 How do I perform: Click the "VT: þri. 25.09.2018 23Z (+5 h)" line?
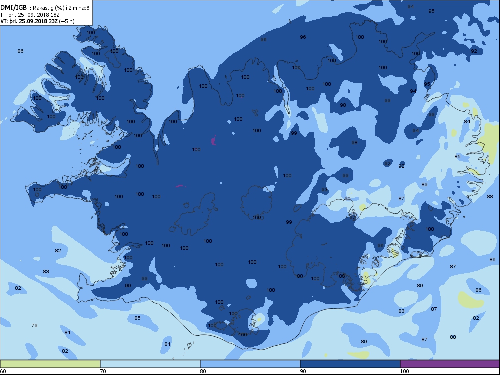pyautogui.click(x=37, y=21)
